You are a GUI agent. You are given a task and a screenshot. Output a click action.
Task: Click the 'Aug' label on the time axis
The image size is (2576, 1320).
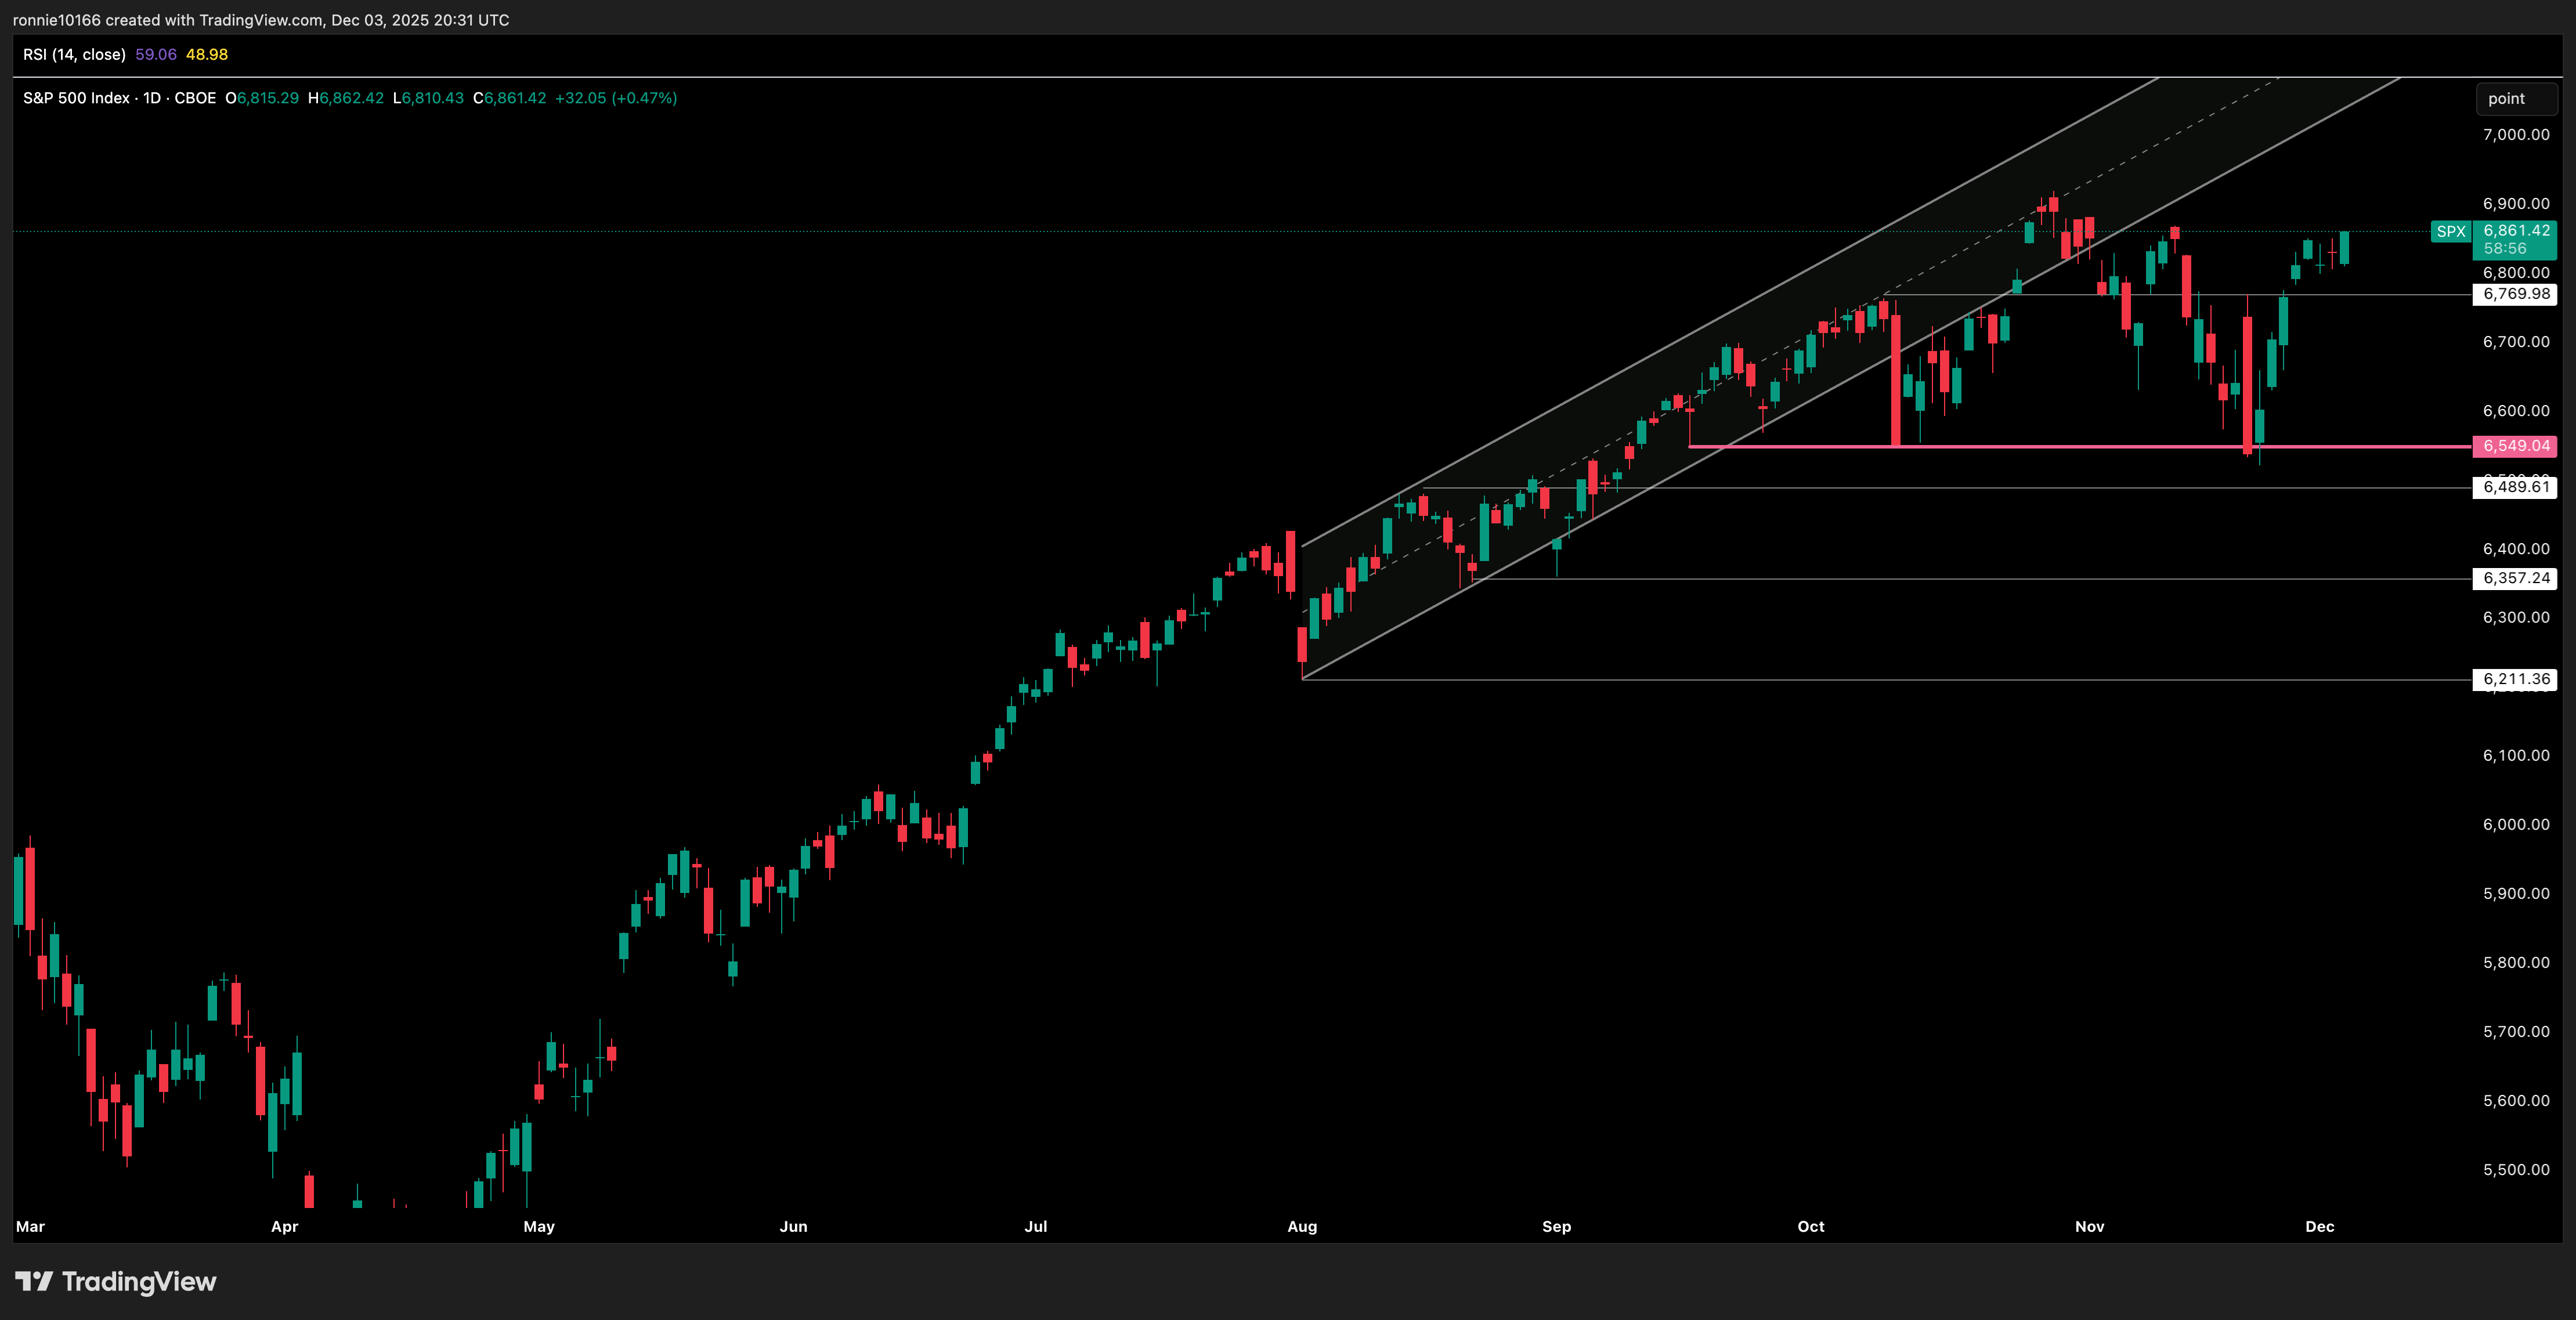(x=1302, y=1227)
